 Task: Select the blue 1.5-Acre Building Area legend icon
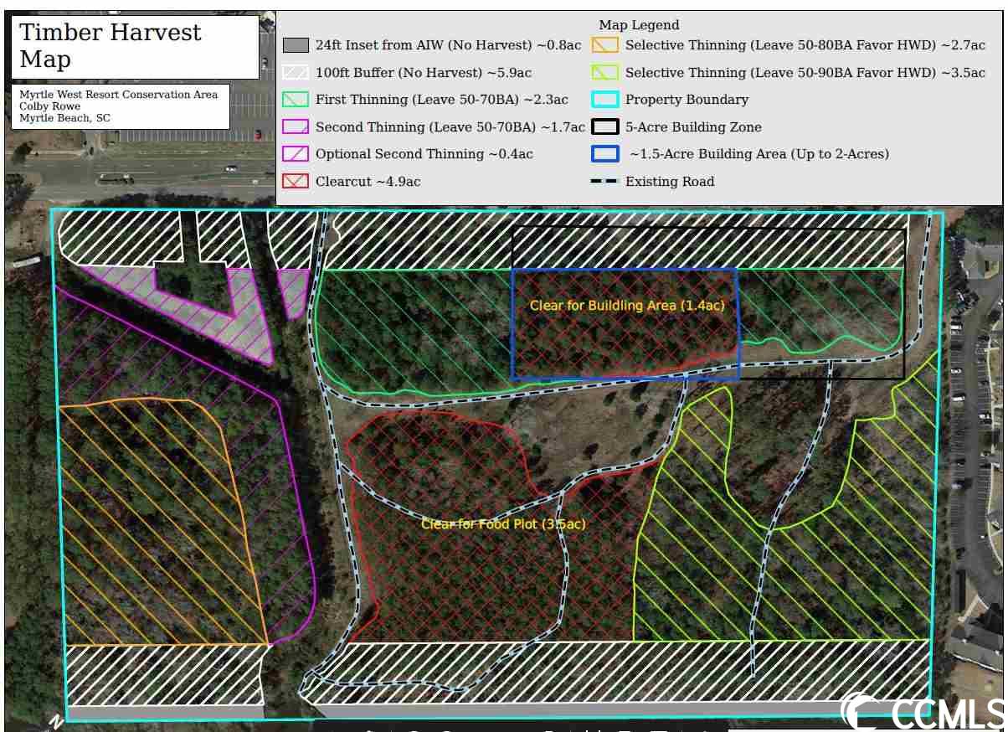pyautogui.click(x=605, y=154)
